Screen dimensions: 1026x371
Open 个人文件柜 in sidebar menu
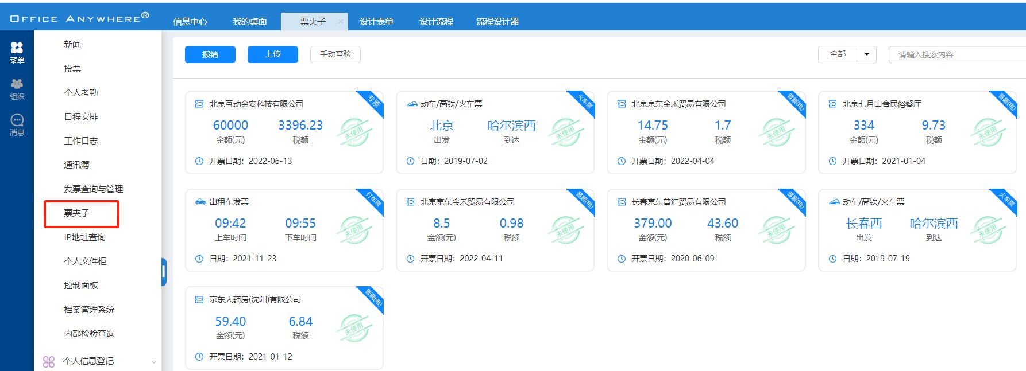click(85, 261)
